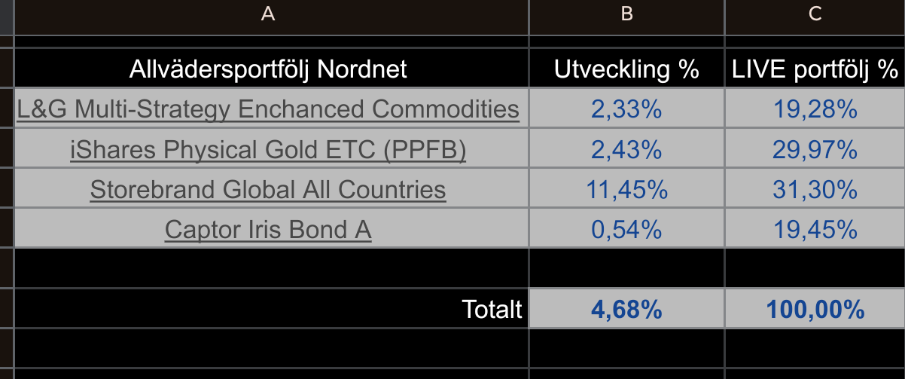
Task: Select the 11,45% development cell
Action: 626,189
